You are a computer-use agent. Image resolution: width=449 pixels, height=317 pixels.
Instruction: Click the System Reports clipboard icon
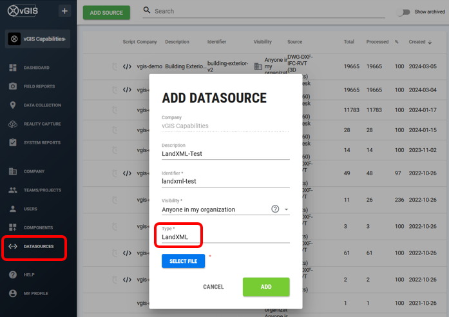[13, 142]
